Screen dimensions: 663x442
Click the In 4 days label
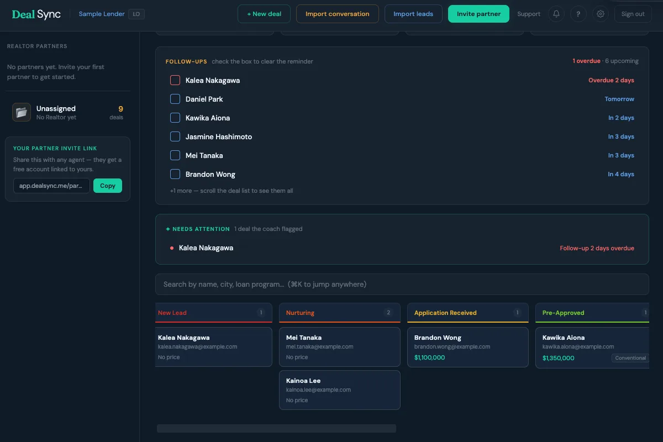coord(621,174)
